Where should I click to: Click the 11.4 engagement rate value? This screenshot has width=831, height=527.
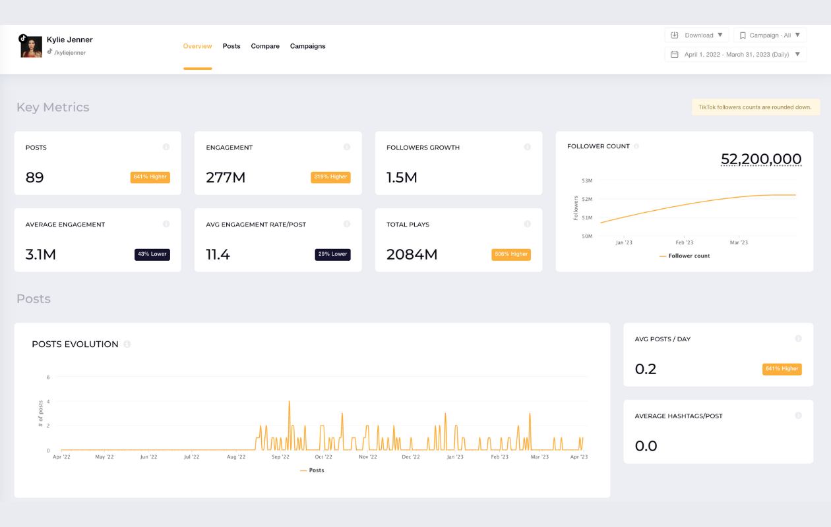(x=218, y=254)
